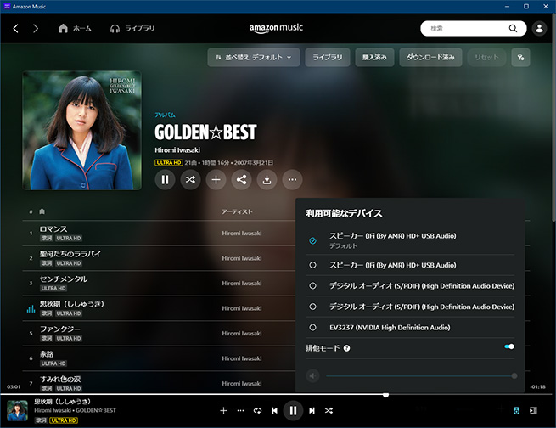Pause playback using bottom center button
The height and width of the screenshot is (428, 556).
point(293,411)
